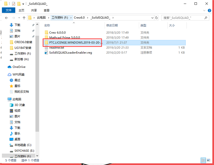Click Creo6.0 breadcrumb in address bar
The width and height of the screenshot is (214, 165).
(79, 18)
